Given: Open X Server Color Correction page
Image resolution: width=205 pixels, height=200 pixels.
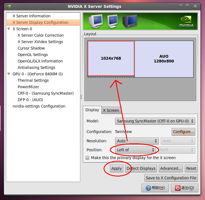Looking at the screenshot, I should (x=41, y=35).
